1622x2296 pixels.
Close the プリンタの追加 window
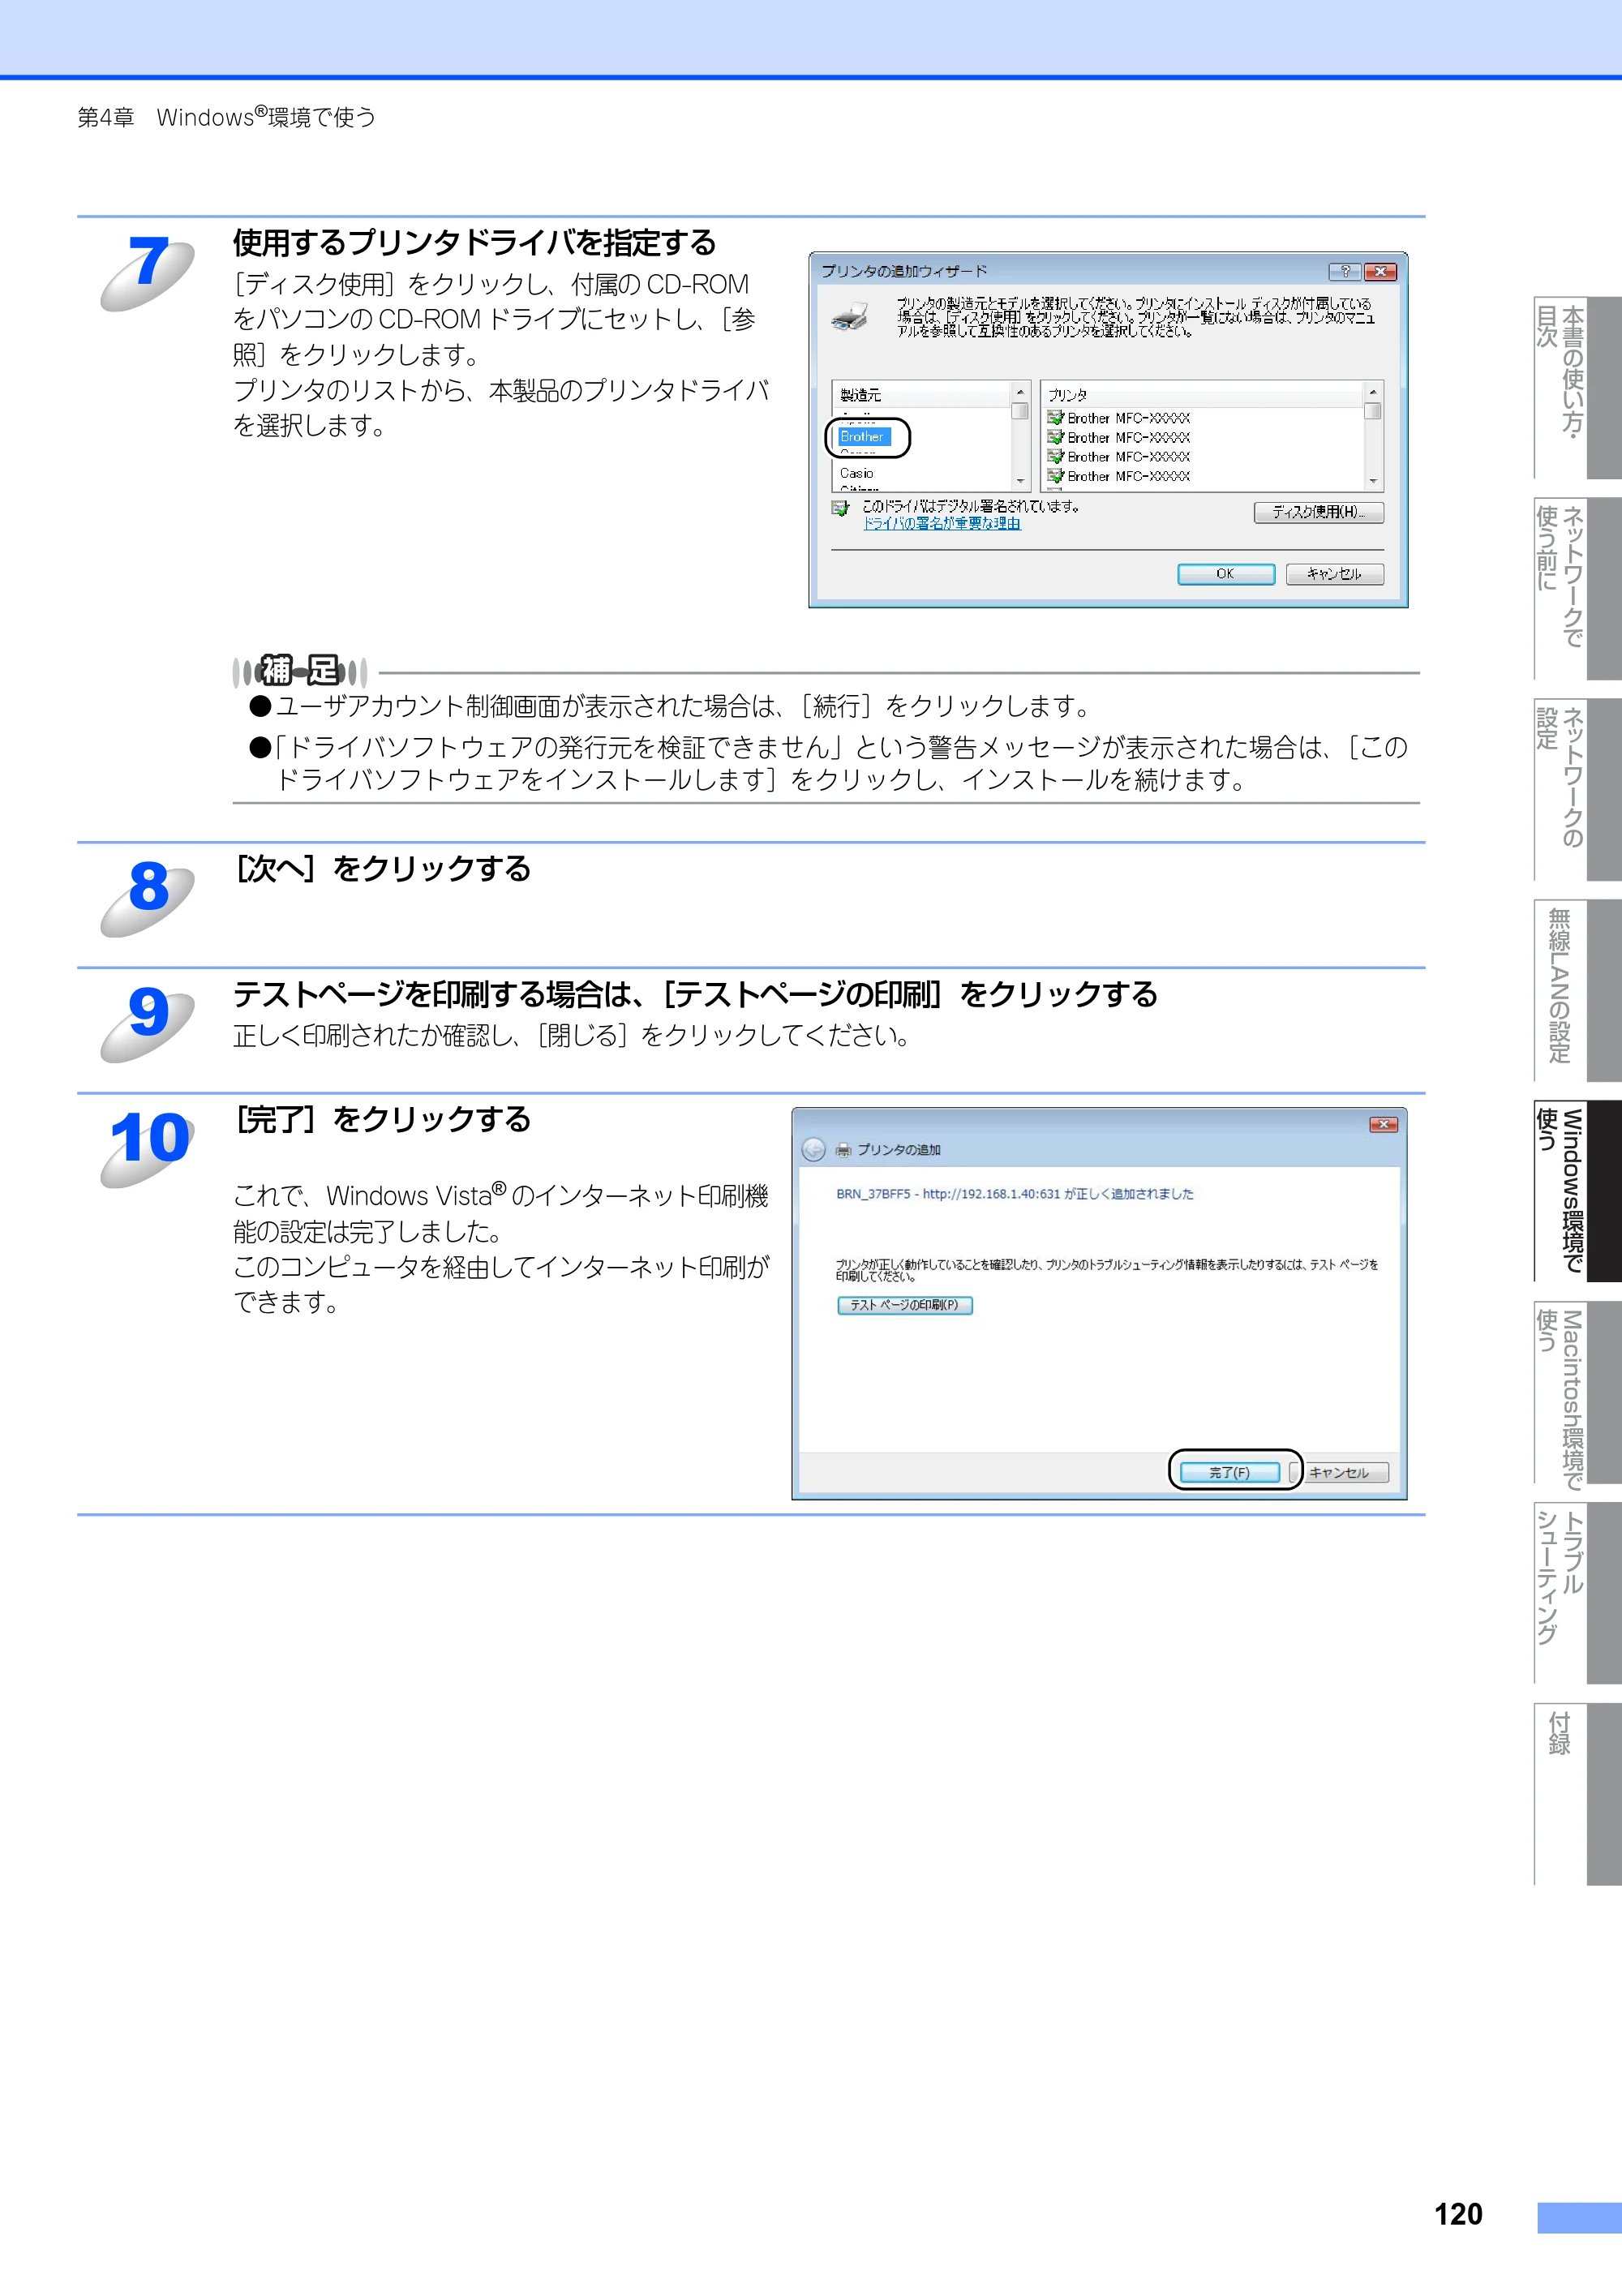point(1383,1125)
